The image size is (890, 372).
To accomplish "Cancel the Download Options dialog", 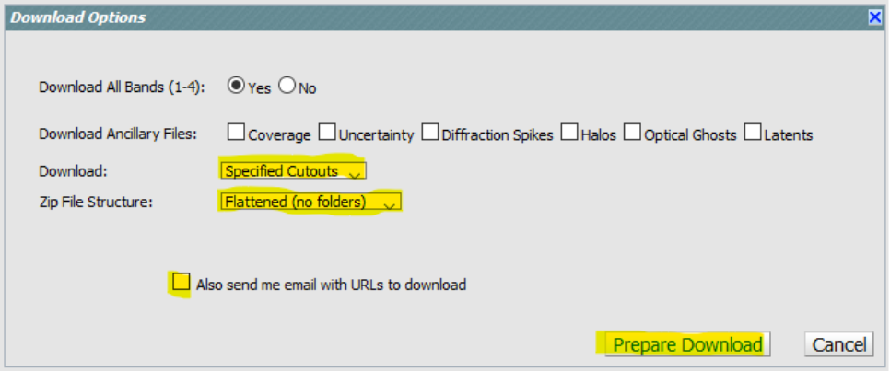I will pyautogui.click(x=839, y=344).
